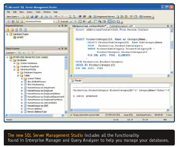Click the Object Explorer vertical scrollbar
This screenshot has width=179, height=147.
pyautogui.click(x=66, y=64)
